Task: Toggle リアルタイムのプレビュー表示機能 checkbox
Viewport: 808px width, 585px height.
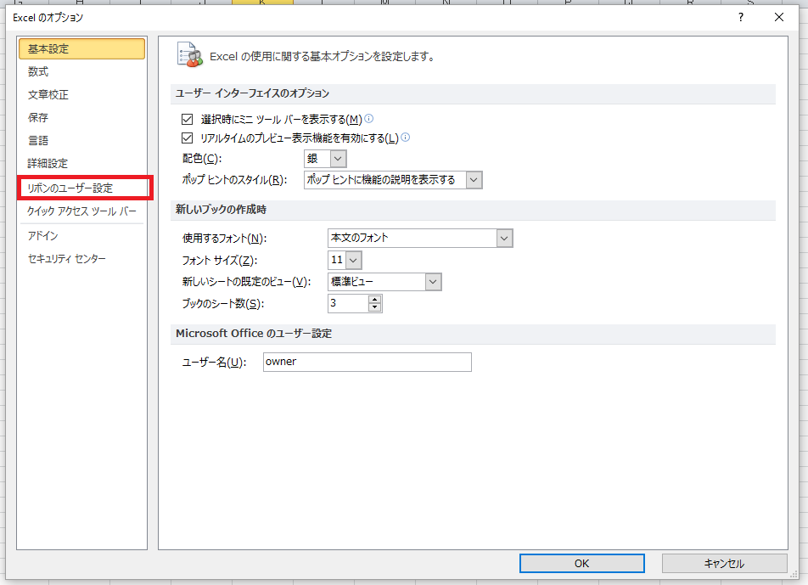Action: click(x=187, y=138)
